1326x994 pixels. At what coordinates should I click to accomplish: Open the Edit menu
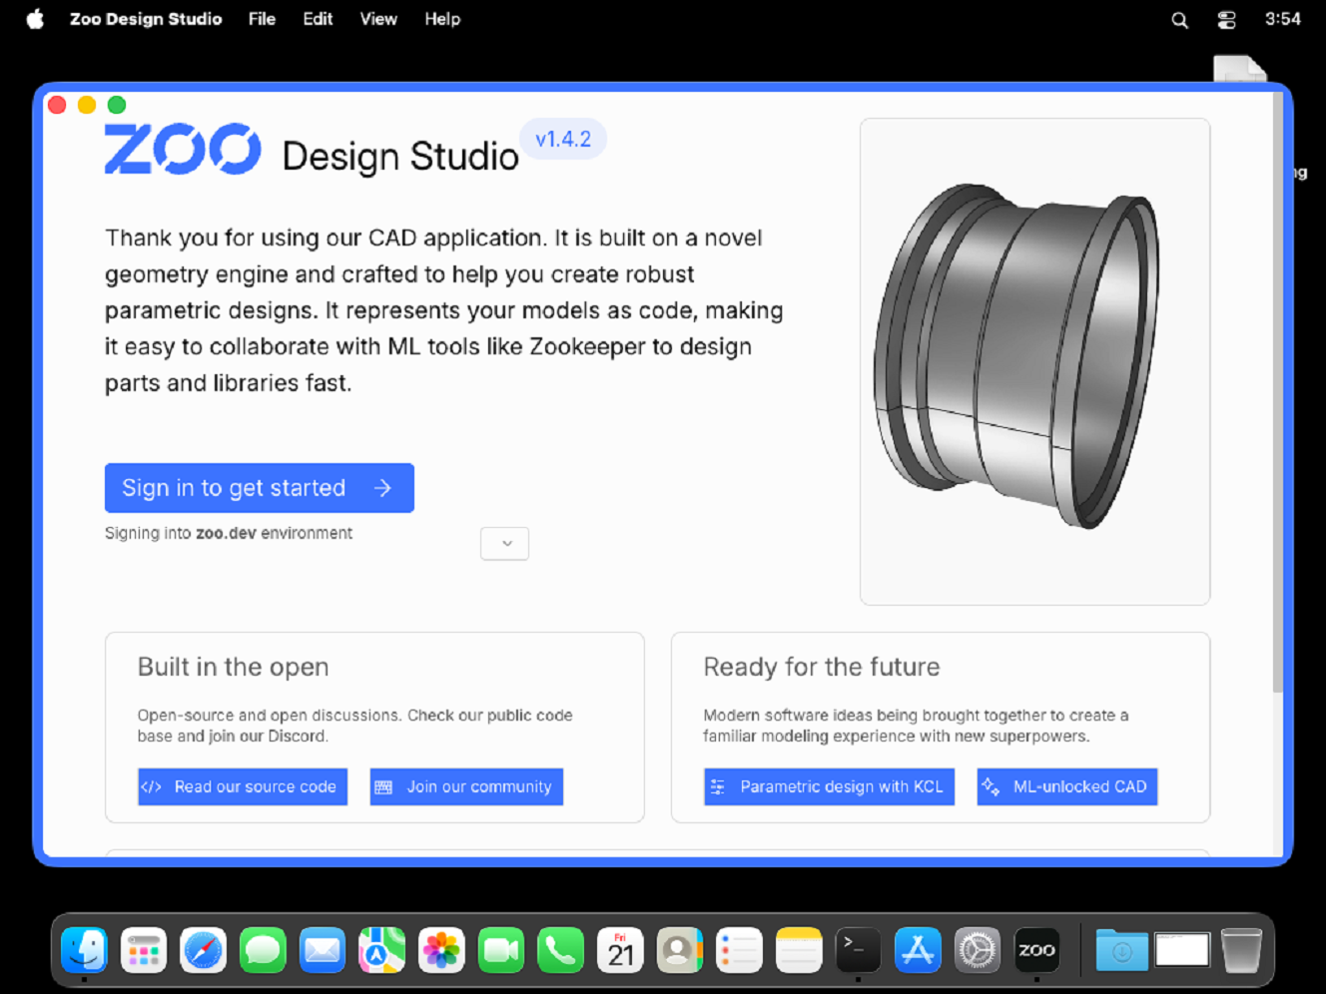click(318, 19)
